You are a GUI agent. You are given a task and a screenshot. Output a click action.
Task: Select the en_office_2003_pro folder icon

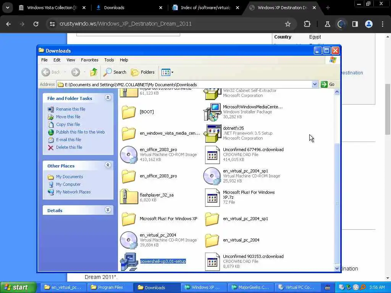point(129,176)
